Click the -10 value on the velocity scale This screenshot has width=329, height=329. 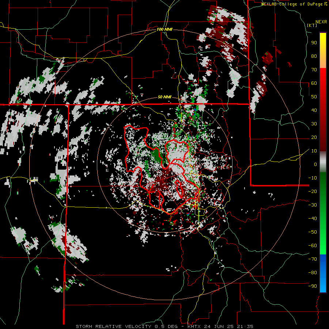[313, 178]
